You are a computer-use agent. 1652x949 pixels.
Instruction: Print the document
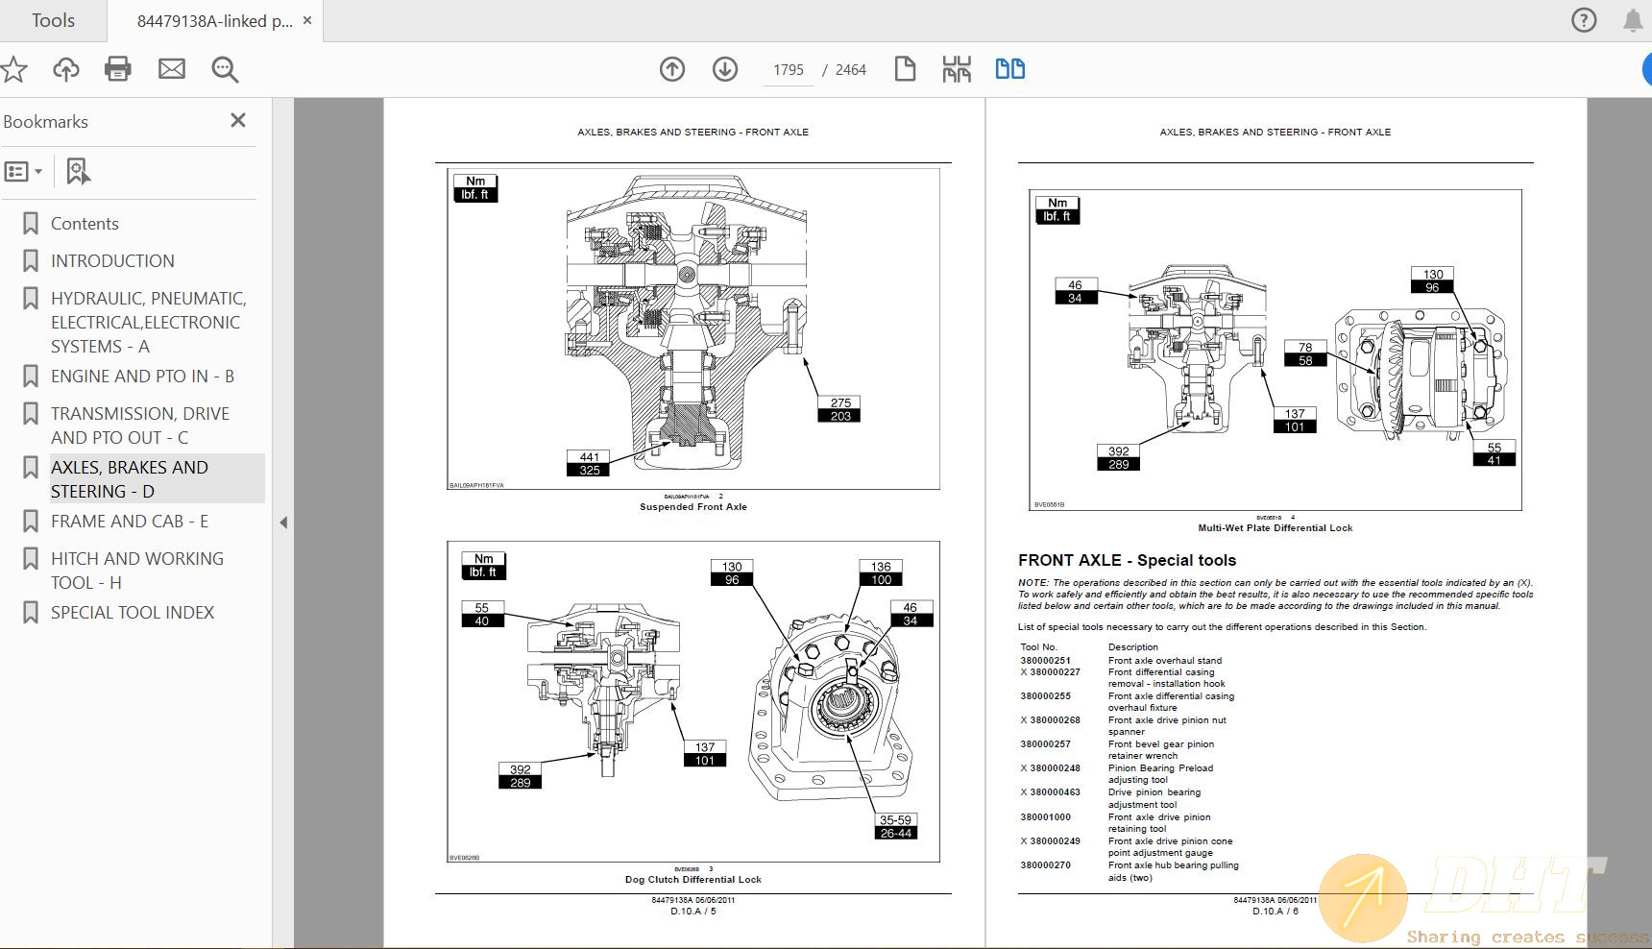coord(118,69)
